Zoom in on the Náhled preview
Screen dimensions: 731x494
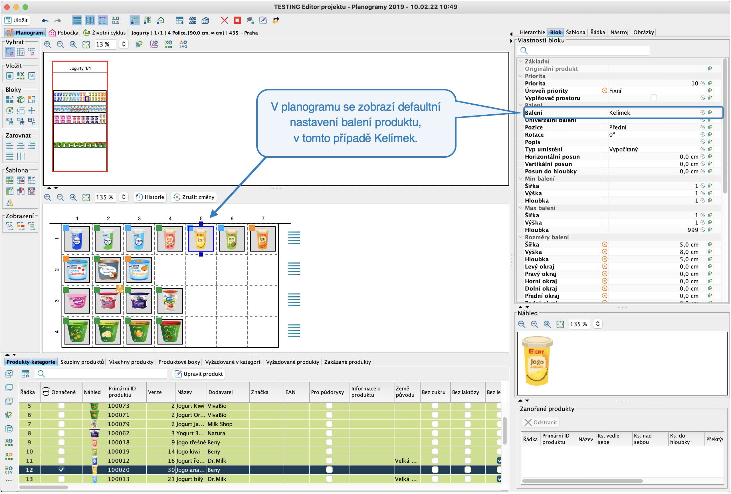coord(522,324)
